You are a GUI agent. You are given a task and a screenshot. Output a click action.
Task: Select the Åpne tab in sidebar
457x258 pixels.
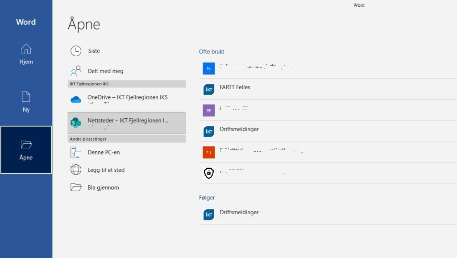(x=26, y=150)
